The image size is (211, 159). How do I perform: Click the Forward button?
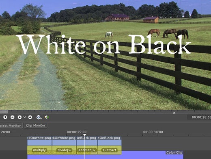[x=30, y=117]
